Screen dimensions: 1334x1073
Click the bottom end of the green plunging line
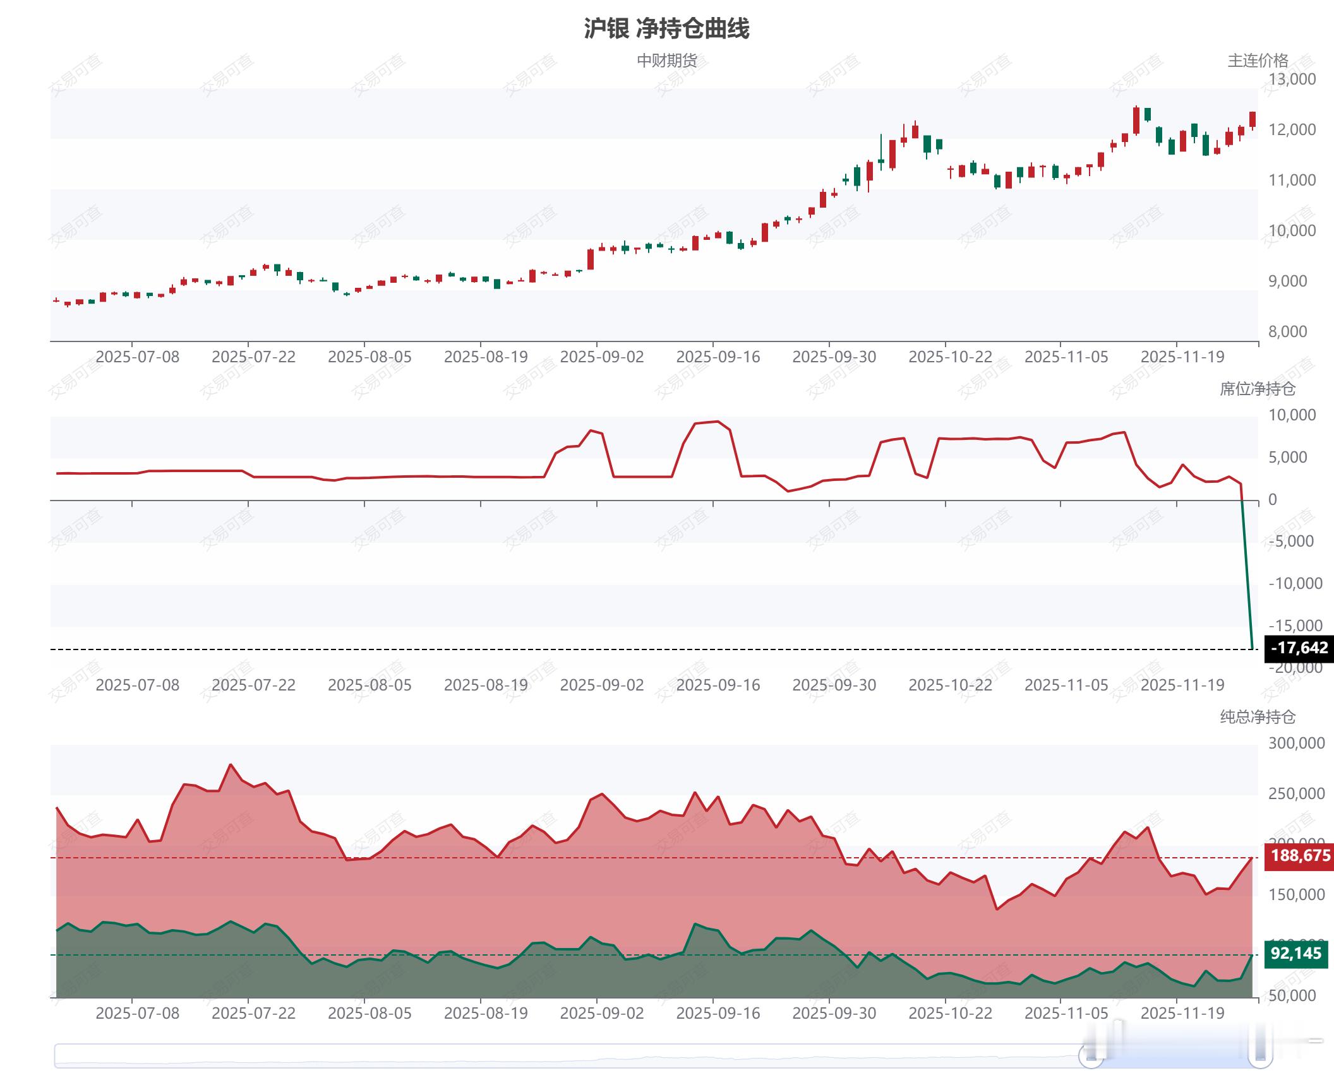[x=1252, y=647]
